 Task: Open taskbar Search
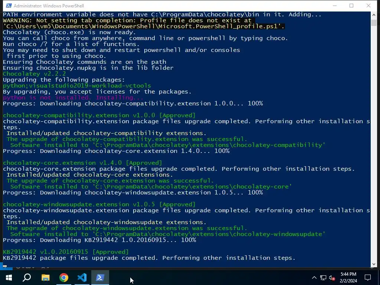pos(27,278)
